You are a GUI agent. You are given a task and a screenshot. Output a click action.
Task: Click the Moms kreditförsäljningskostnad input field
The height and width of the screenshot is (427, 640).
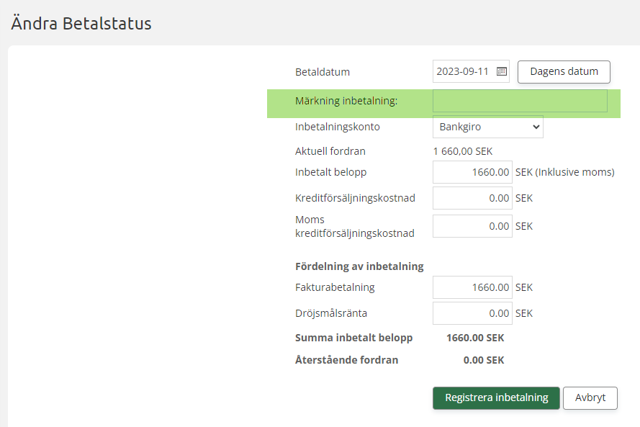click(x=472, y=226)
